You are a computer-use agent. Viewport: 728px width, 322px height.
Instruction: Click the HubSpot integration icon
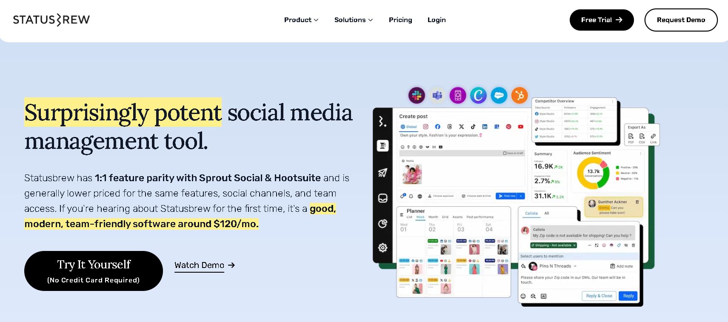[520, 95]
